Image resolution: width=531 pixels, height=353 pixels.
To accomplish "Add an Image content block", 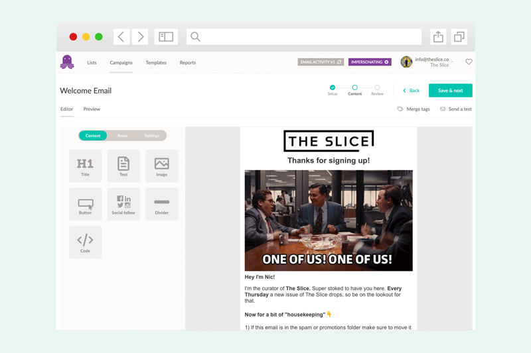I will click(x=162, y=166).
